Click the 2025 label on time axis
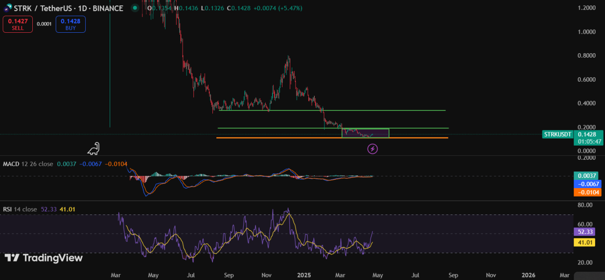Screen dimensions: 605x280 [x=303, y=275]
